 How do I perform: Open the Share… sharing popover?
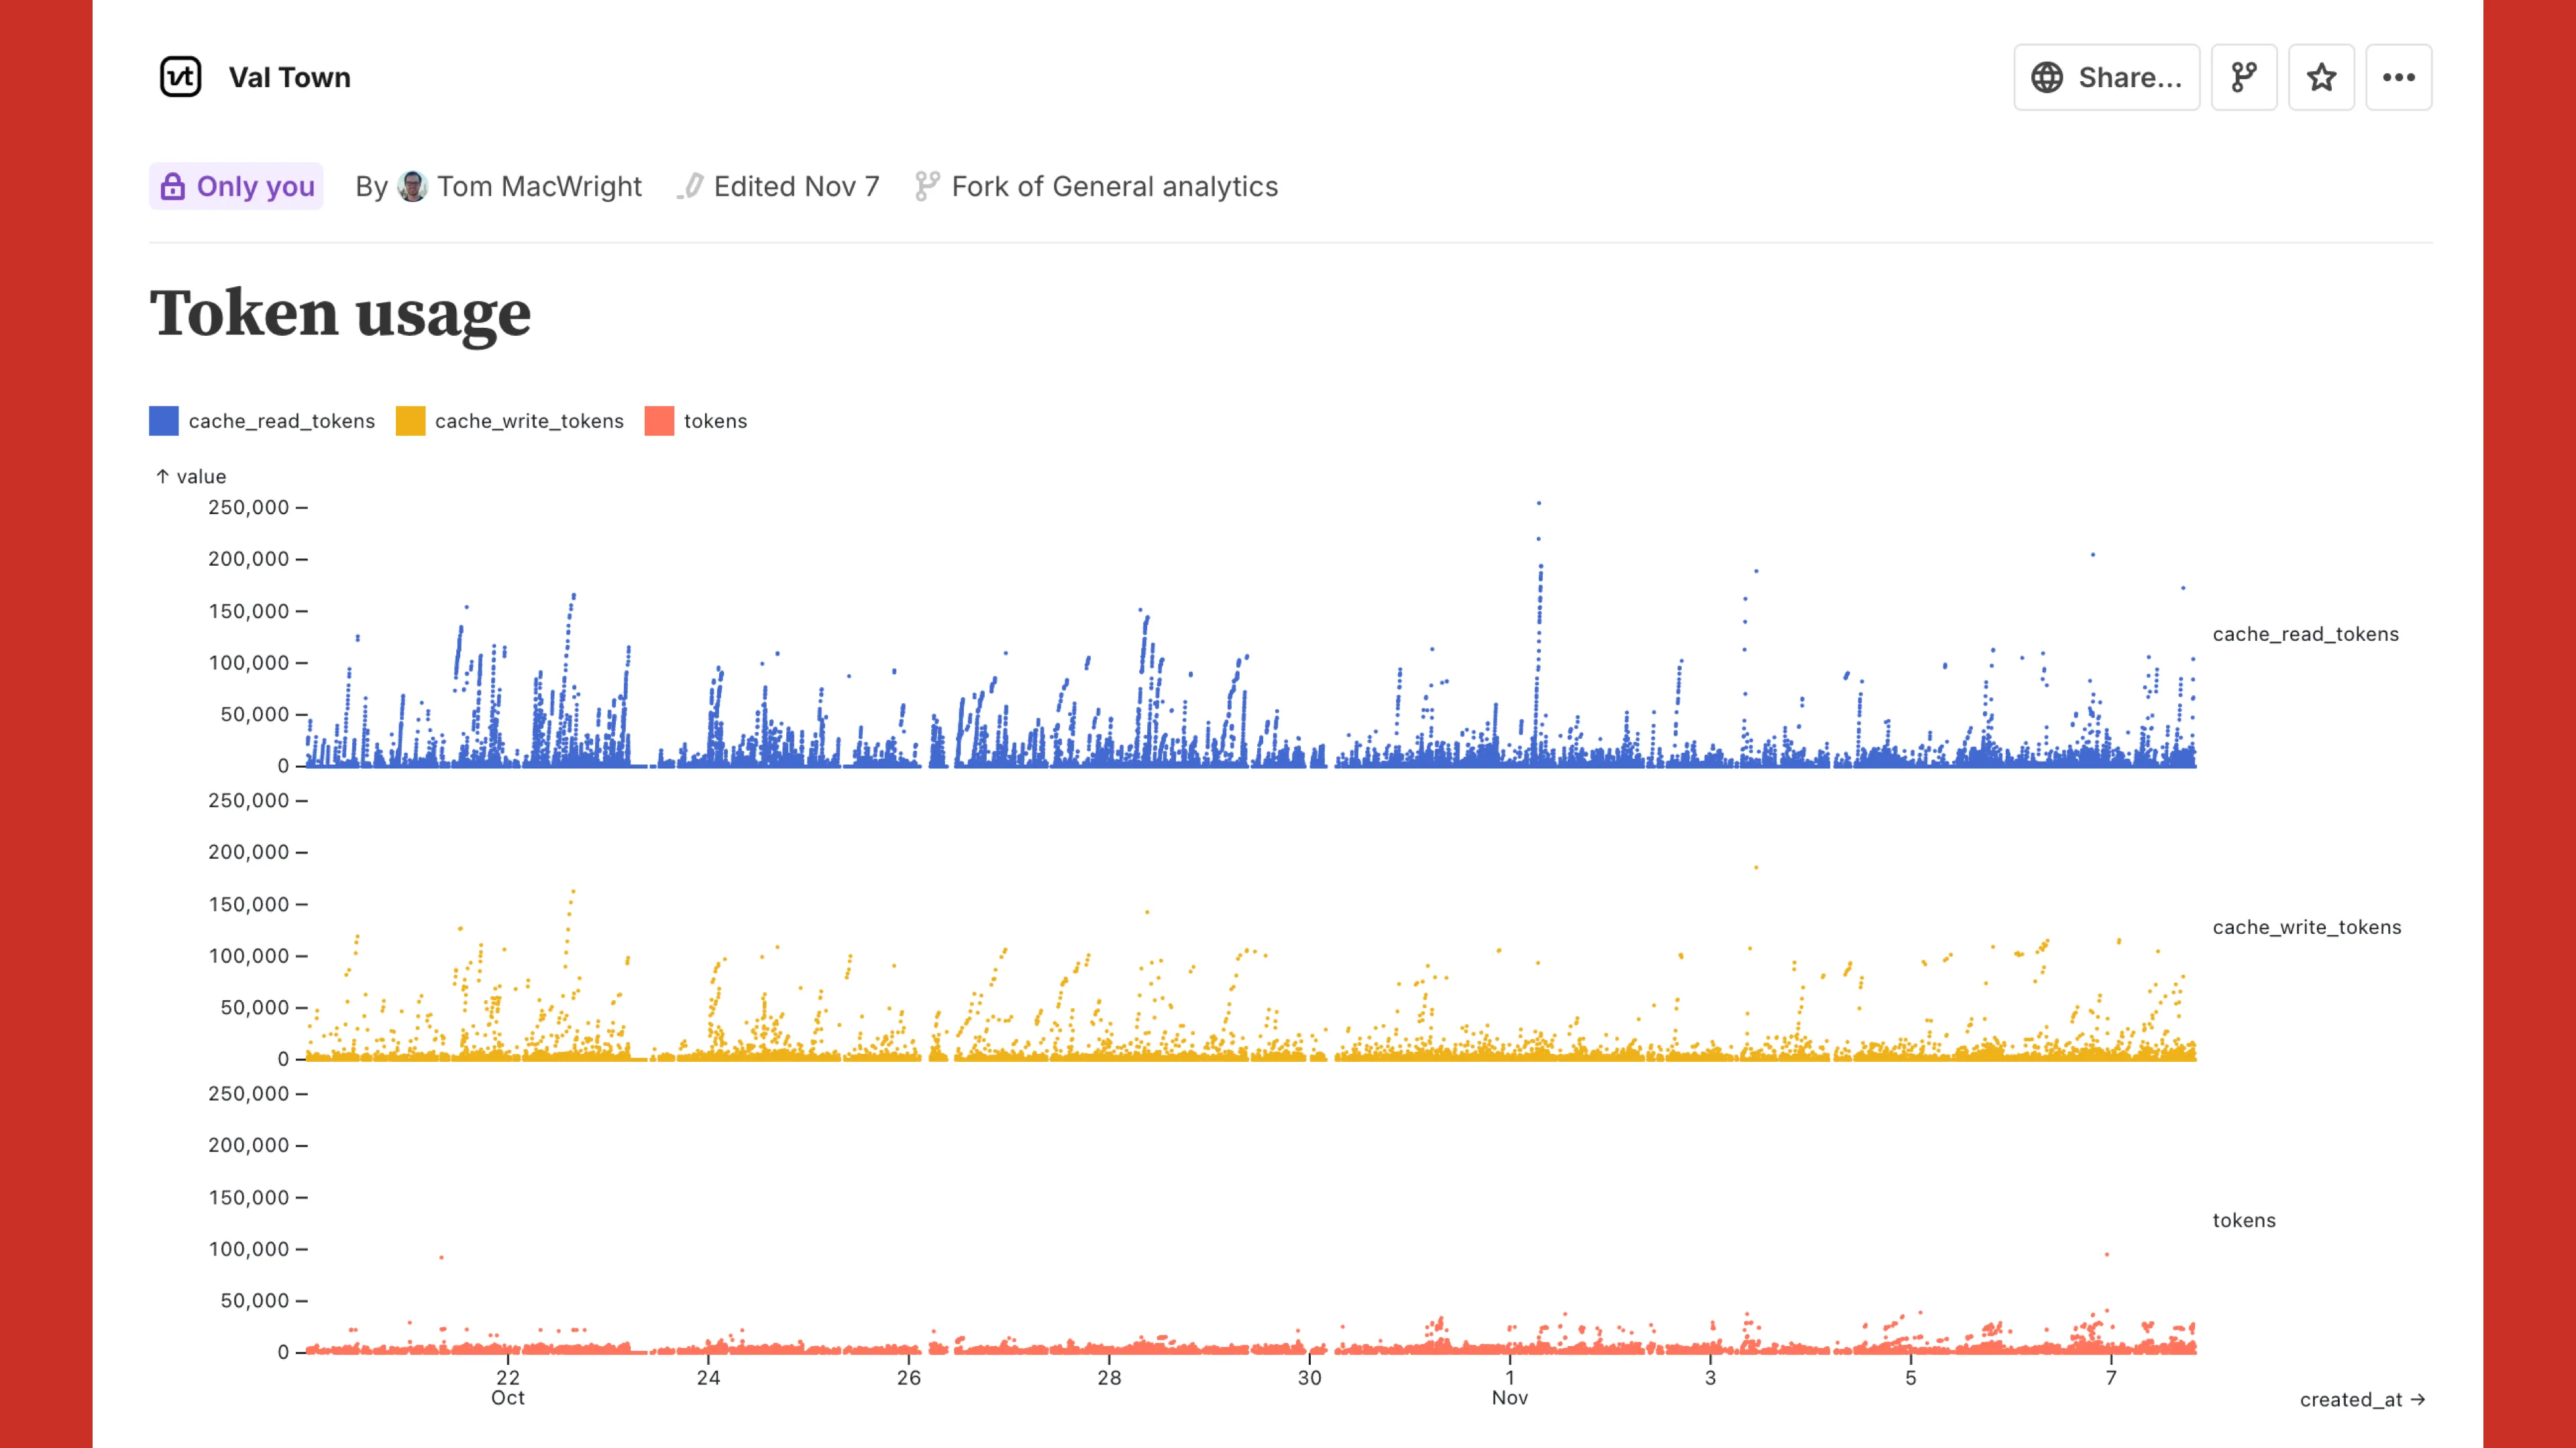tap(2106, 77)
